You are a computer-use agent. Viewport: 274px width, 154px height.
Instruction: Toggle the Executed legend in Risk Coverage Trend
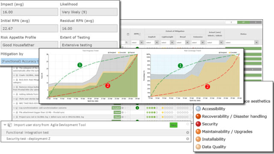pos(232,53)
